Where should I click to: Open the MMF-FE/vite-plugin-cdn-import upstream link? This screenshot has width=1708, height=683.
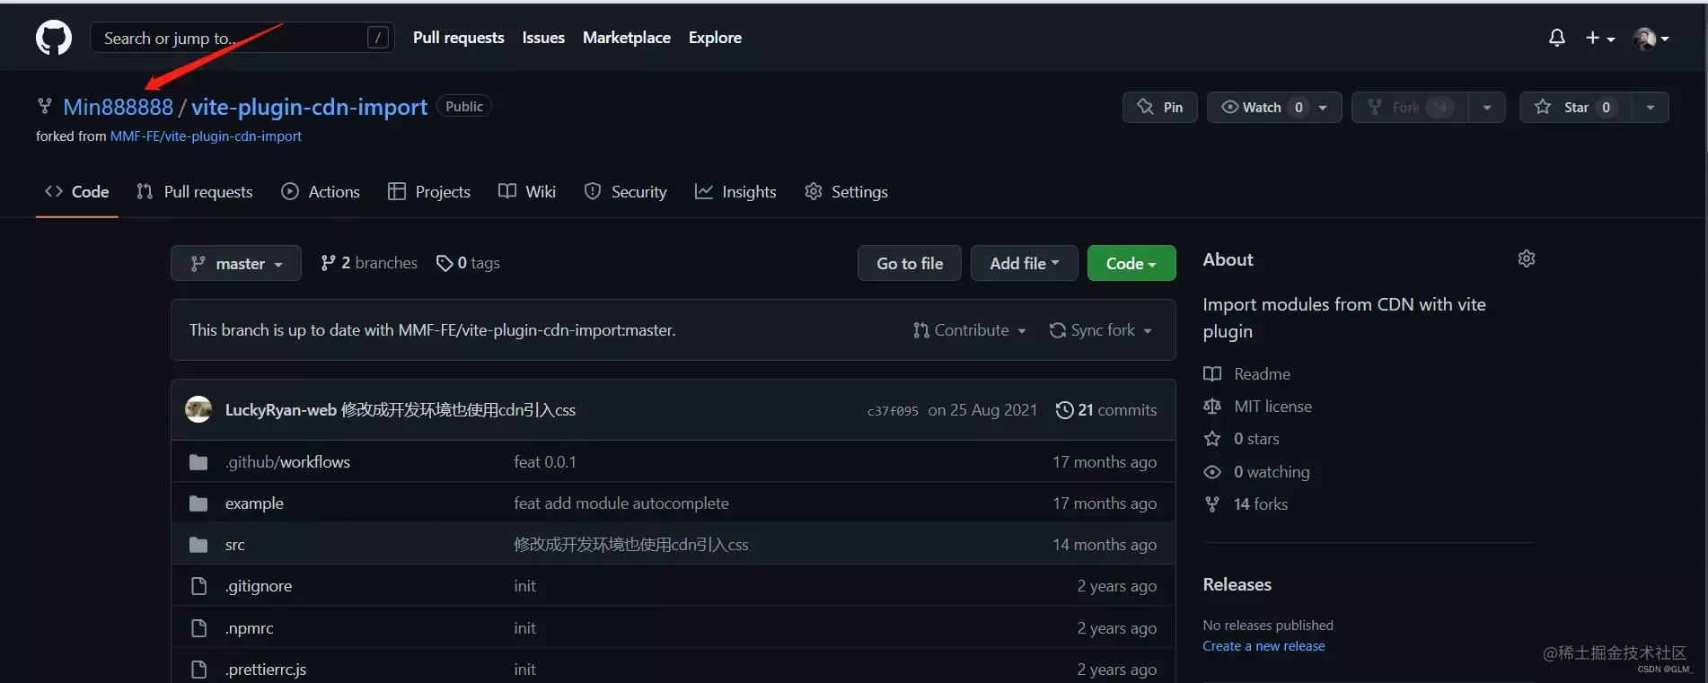point(206,136)
